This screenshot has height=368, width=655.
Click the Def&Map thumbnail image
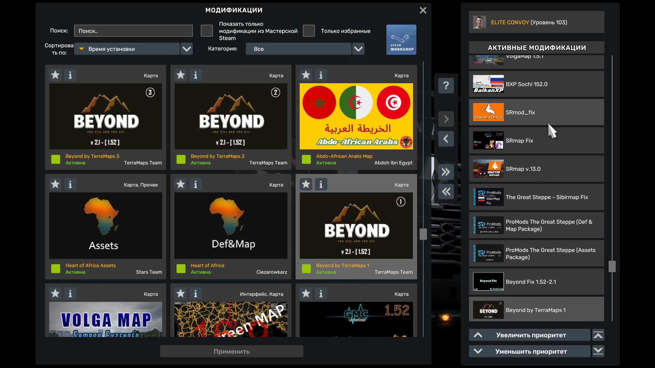pyautogui.click(x=231, y=225)
